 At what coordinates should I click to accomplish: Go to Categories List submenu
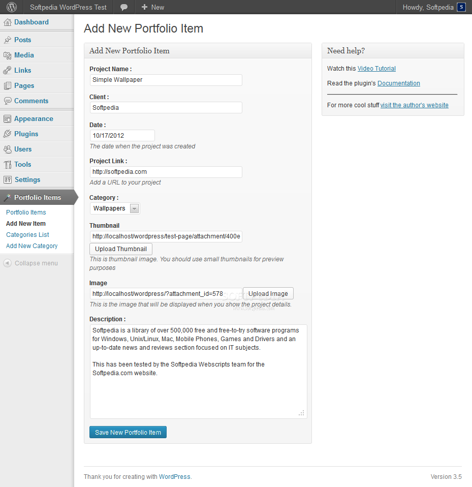[x=27, y=235]
